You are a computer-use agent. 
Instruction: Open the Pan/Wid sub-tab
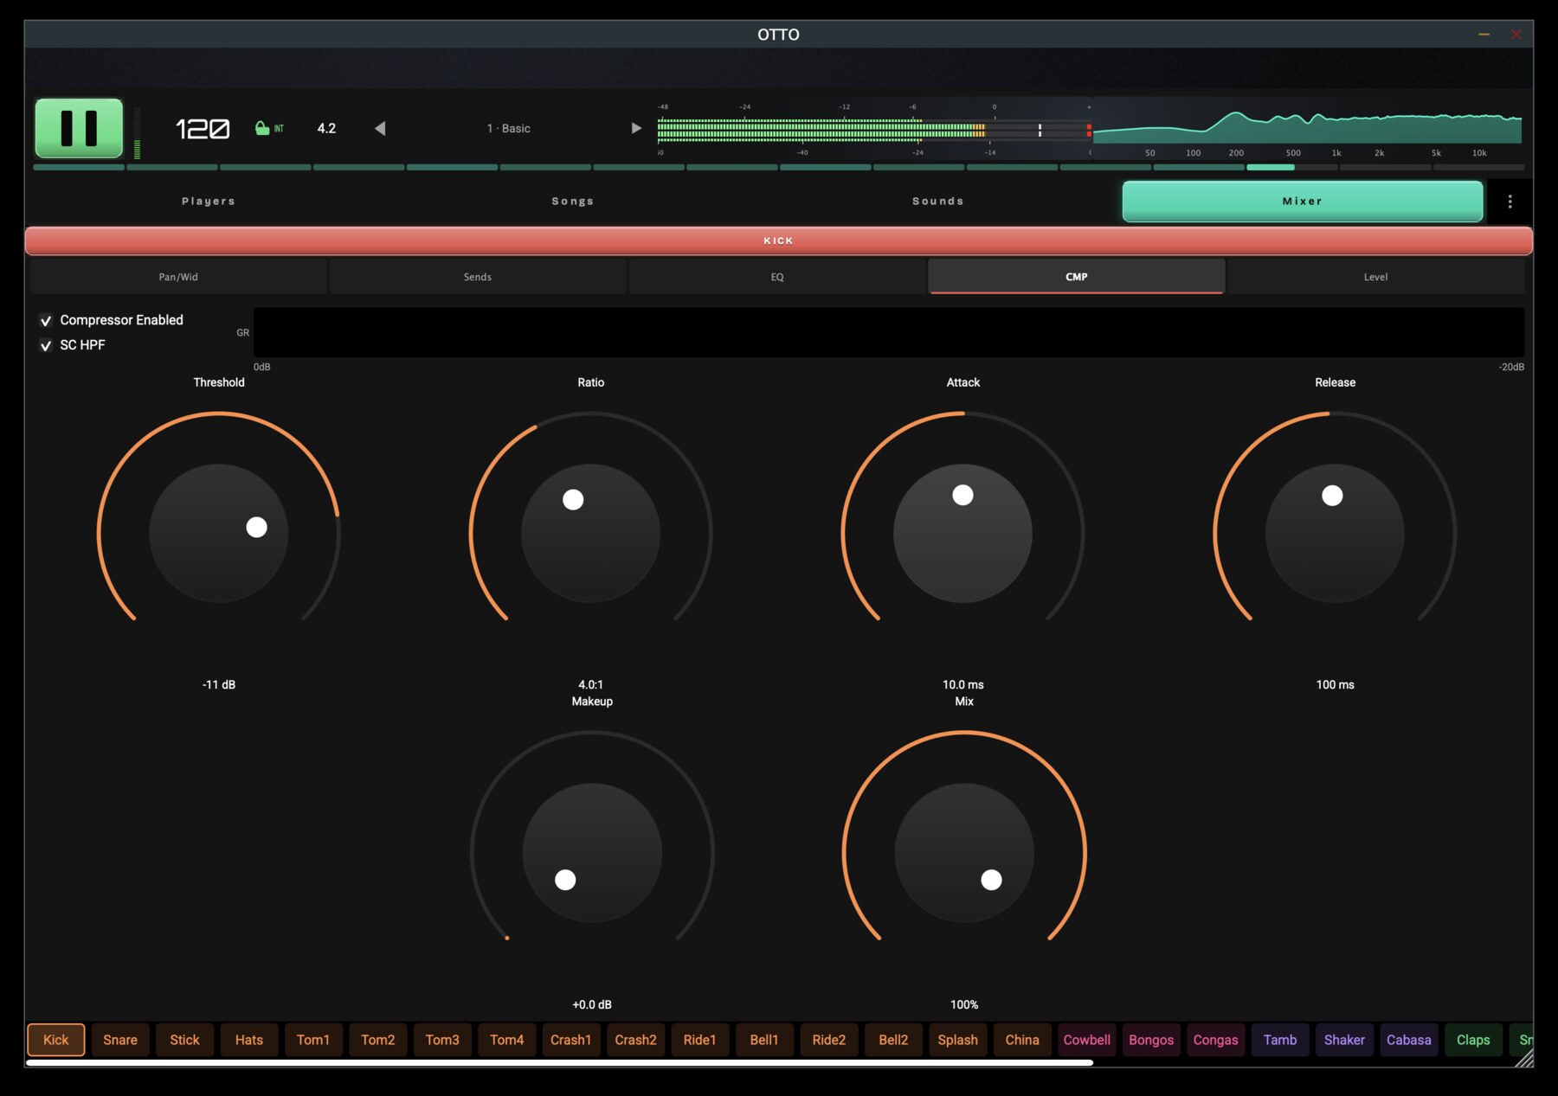coord(178,277)
